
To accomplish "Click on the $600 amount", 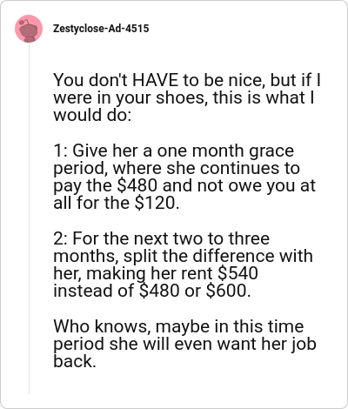I will tap(228, 291).
